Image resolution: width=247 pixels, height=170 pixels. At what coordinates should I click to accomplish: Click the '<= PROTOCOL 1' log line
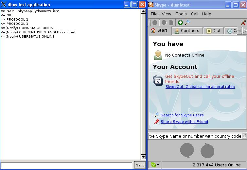[x=14, y=24]
